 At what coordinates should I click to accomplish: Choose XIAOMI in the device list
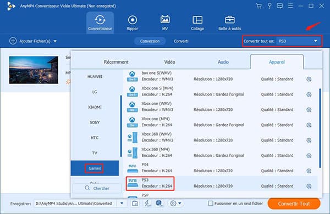tap(95, 107)
